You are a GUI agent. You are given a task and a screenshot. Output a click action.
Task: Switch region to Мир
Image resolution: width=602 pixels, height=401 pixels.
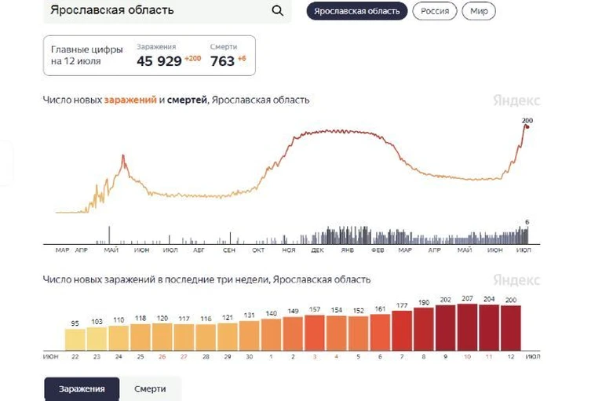[x=479, y=11]
